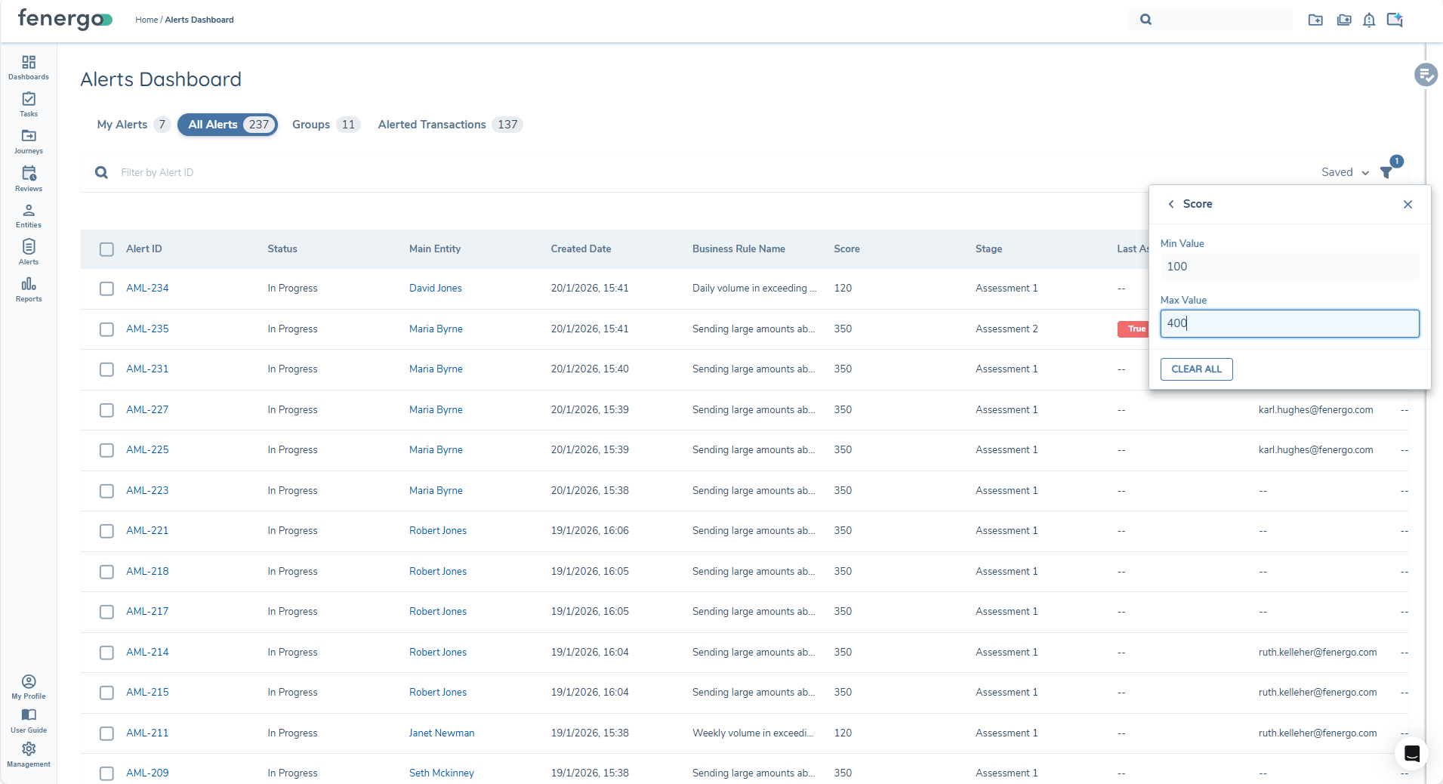Tick the checkbox next to AML-211

coord(106,733)
